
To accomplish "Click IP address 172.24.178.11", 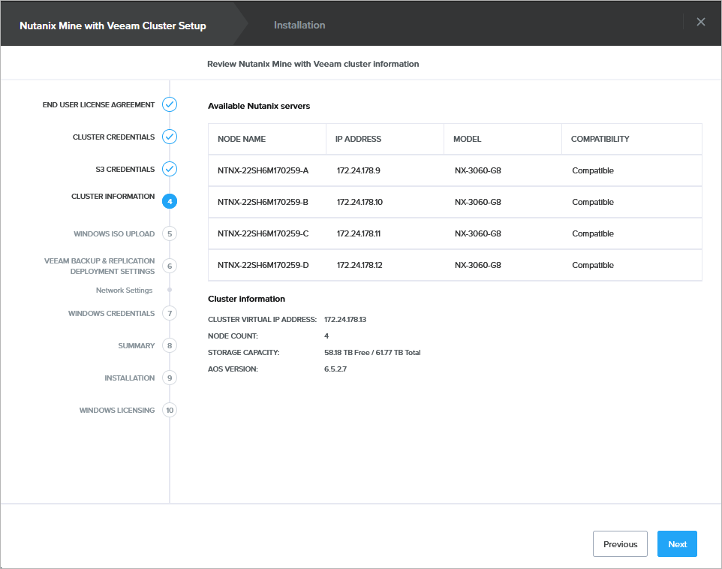I will click(x=359, y=233).
